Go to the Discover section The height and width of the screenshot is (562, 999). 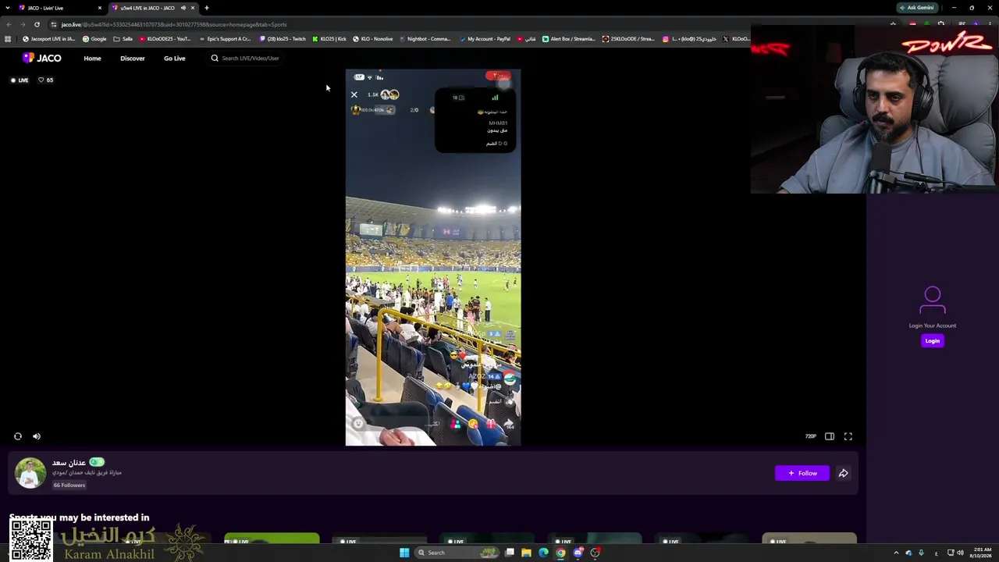(132, 58)
